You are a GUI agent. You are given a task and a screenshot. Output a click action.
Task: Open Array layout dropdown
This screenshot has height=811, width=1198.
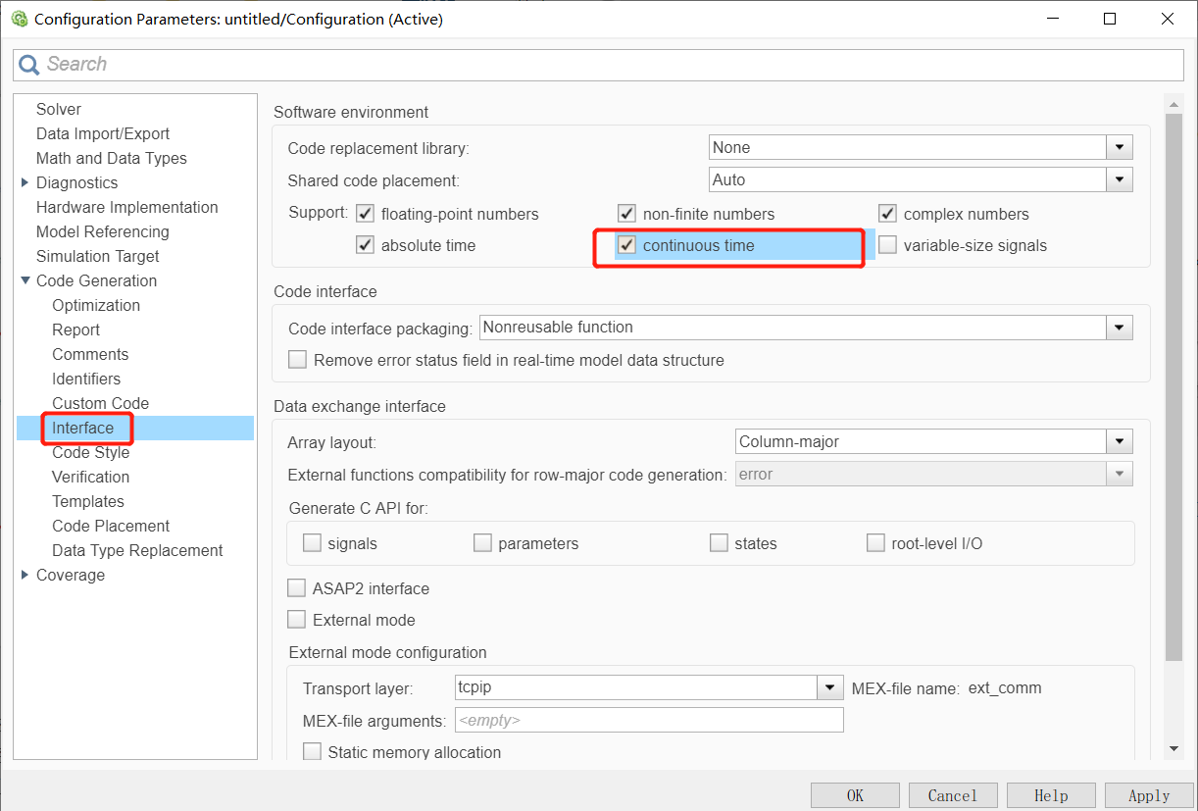pos(1120,442)
